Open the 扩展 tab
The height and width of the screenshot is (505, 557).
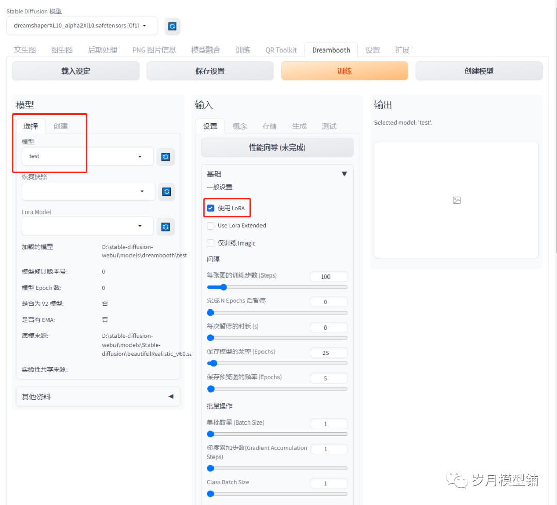[x=402, y=50]
